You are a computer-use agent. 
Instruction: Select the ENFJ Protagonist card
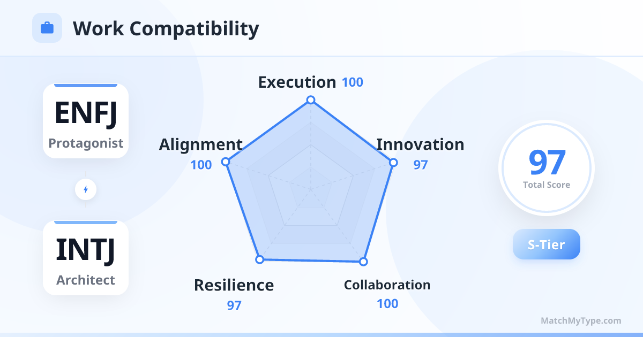pyautogui.click(x=86, y=121)
